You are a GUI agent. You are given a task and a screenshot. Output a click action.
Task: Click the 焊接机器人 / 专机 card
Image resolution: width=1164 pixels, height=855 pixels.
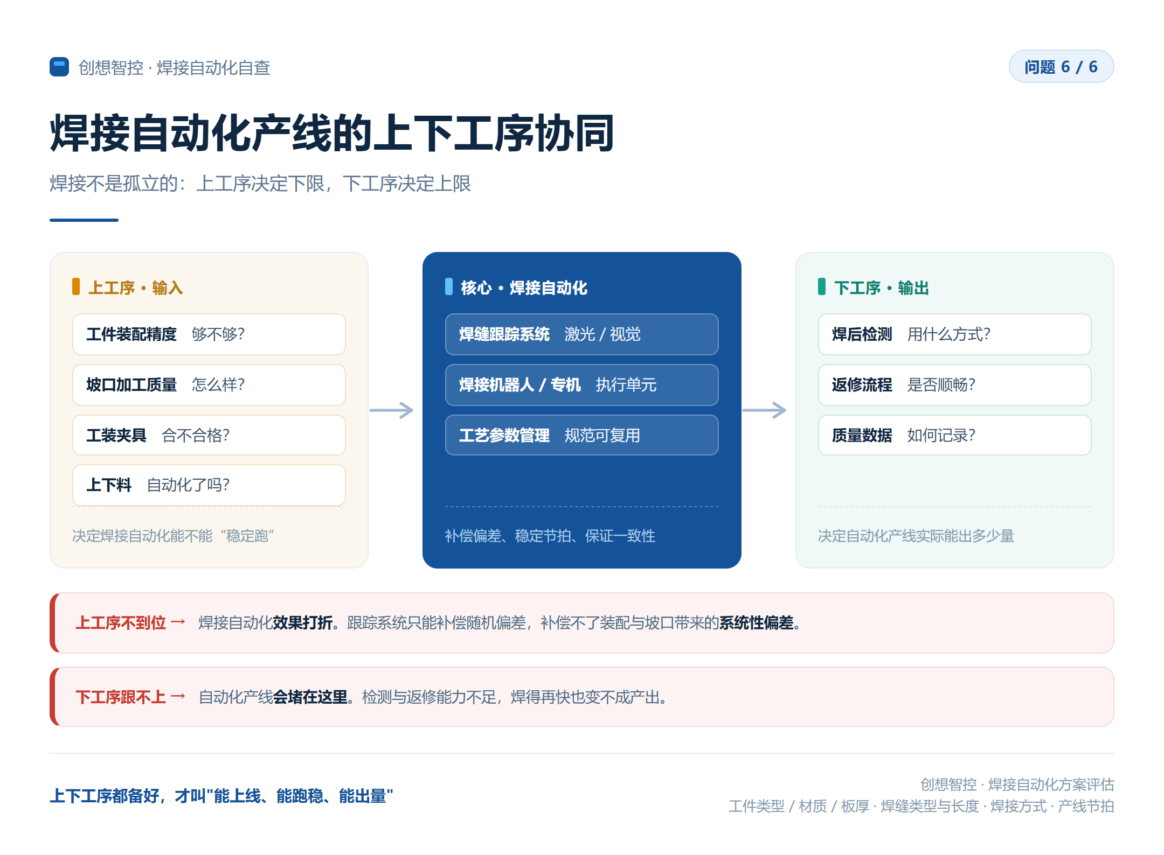click(582, 385)
